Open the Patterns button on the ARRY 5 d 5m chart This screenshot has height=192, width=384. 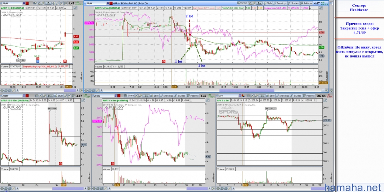[193, 95]
